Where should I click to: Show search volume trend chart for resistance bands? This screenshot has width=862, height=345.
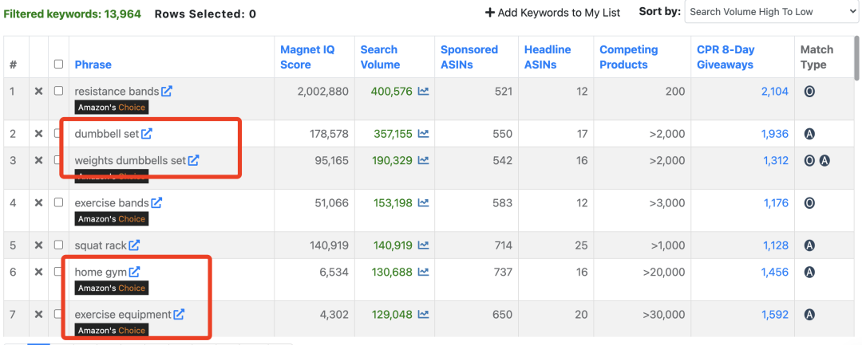pyautogui.click(x=423, y=92)
